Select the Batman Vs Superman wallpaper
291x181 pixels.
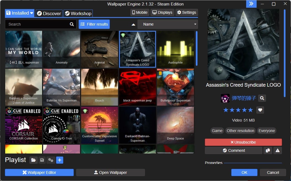62,87
